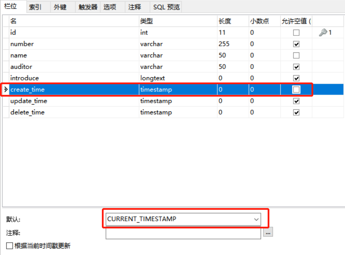The height and width of the screenshot is (255, 345).
Task: Show the SQL 预览 tab
Action: coord(166,7)
